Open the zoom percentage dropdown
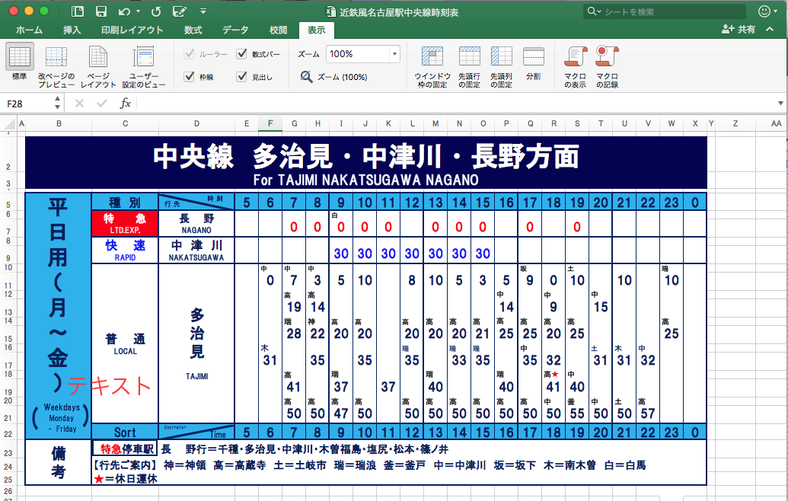The image size is (788, 501). click(x=394, y=54)
